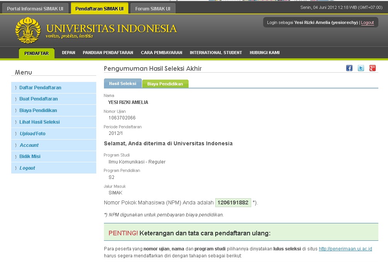Open HUBUNGI KAMI in the nav bar
388x262 pixels.
pos(264,53)
